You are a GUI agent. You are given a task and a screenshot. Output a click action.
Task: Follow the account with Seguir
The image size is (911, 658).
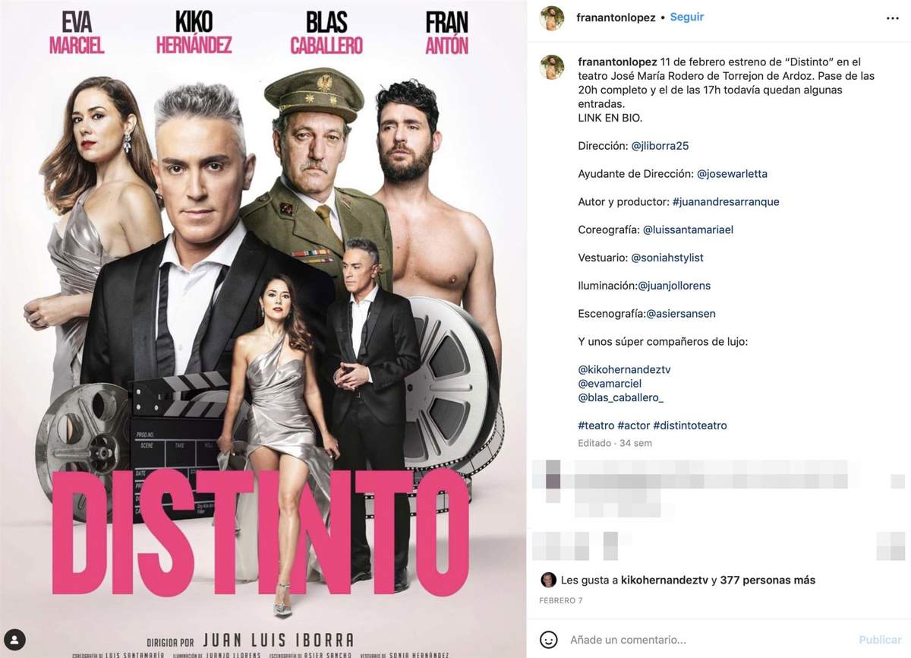(687, 17)
